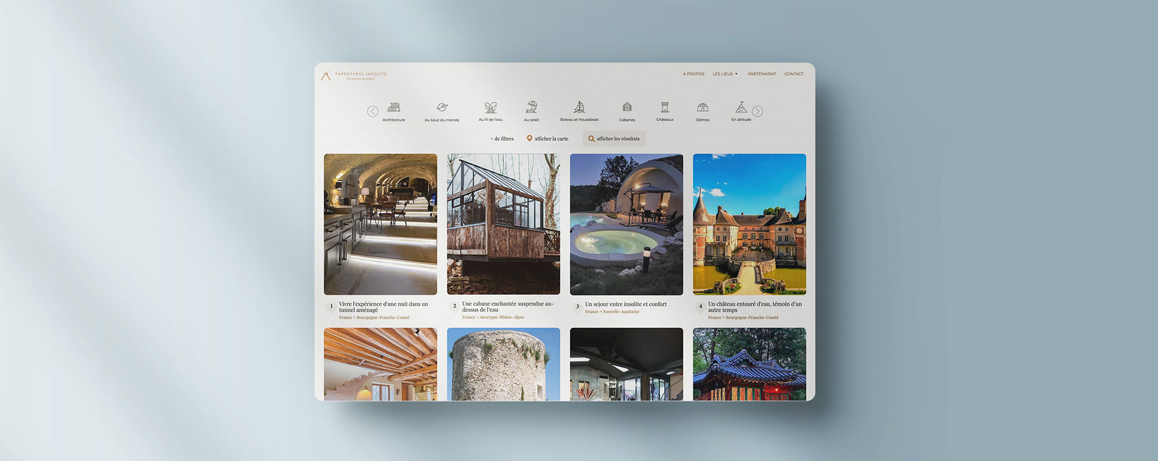1158x461 pixels.
Task: Go to the Contact page
Action: (x=794, y=74)
